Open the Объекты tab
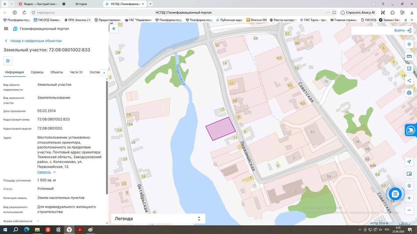The width and height of the screenshot is (417, 234). coord(57,72)
